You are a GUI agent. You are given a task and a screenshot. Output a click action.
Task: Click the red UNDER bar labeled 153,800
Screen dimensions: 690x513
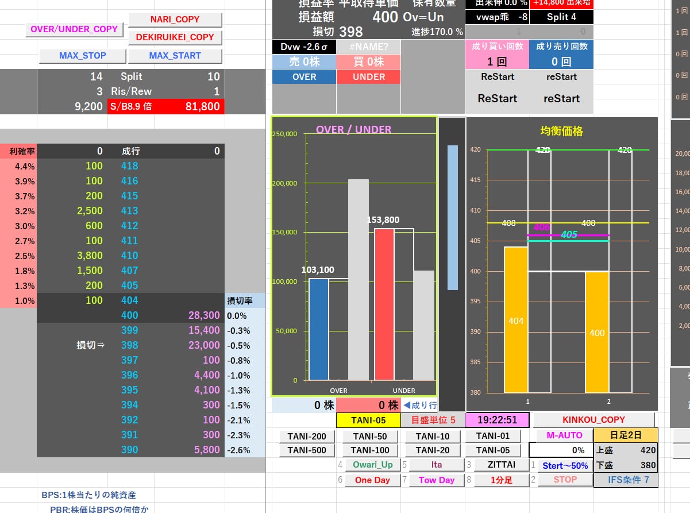click(384, 304)
